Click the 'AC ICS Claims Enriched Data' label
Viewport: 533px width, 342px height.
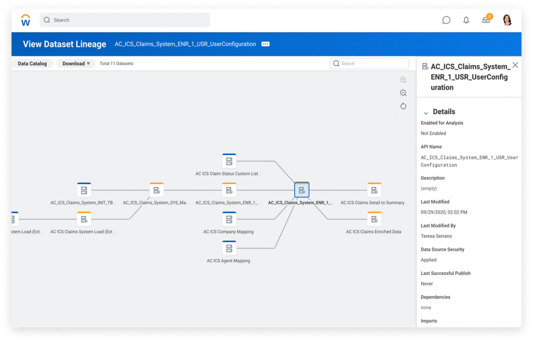tap(374, 232)
